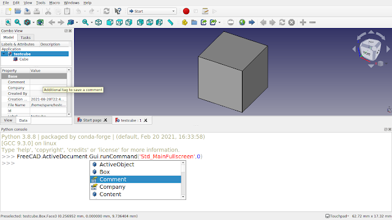Open the Windows menu
Image resolution: width=392 pixels, height=220 pixels.
click(x=72, y=2)
